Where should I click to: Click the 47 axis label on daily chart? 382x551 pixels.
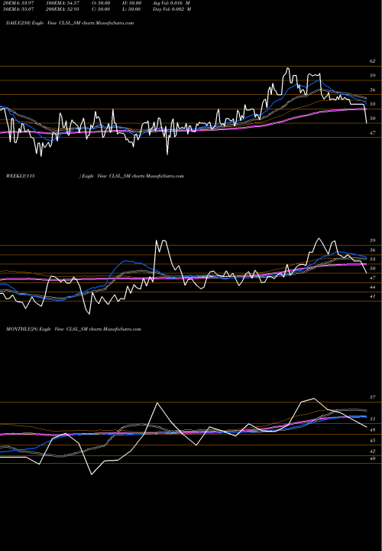point(372,133)
